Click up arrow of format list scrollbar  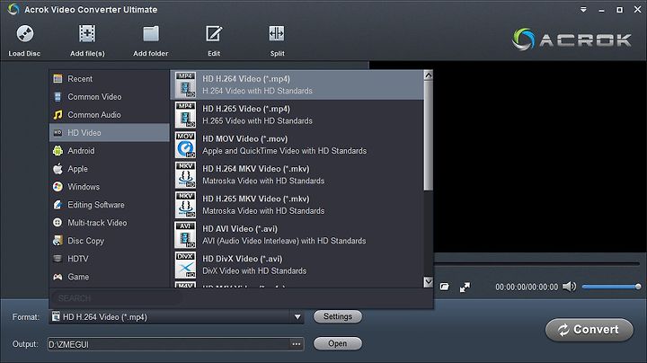click(x=429, y=75)
